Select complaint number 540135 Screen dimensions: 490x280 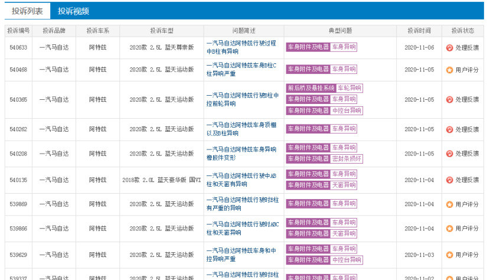click(18, 180)
